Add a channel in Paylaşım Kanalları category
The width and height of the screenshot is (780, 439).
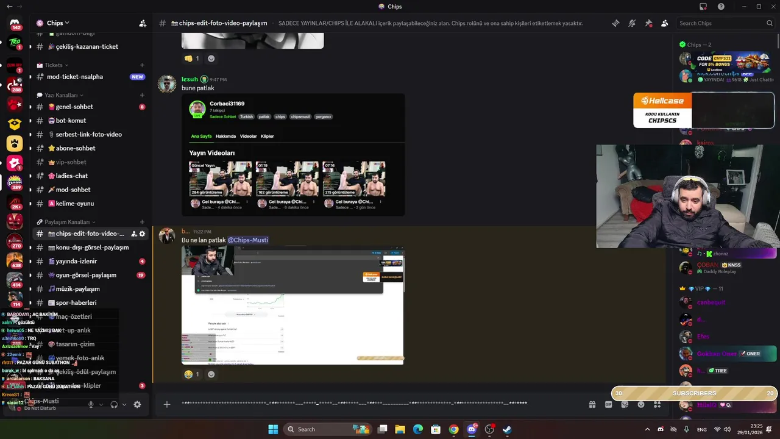pos(142,222)
